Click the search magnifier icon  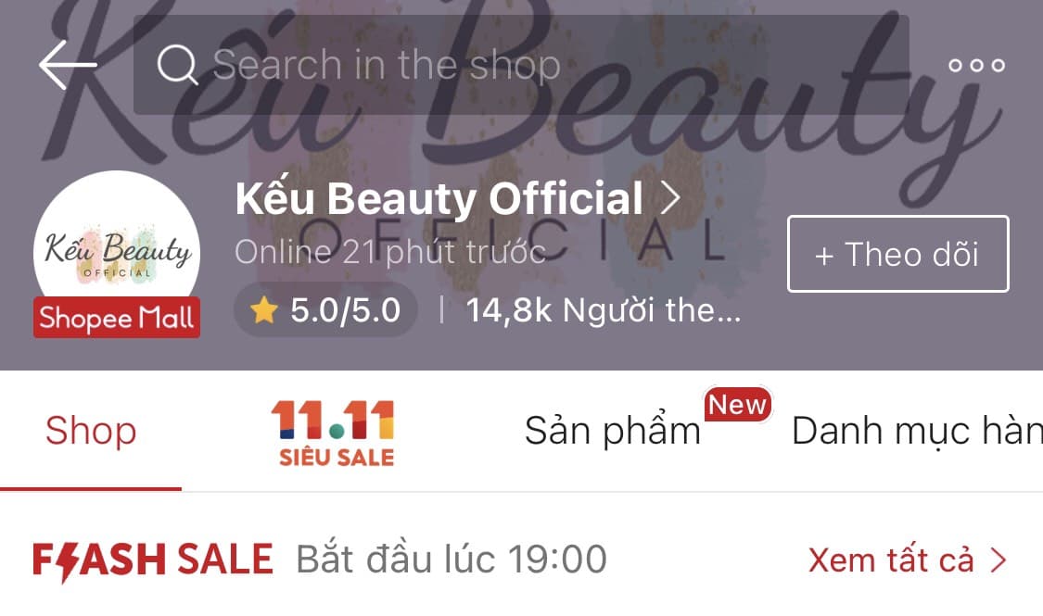(x=177, y=65)
